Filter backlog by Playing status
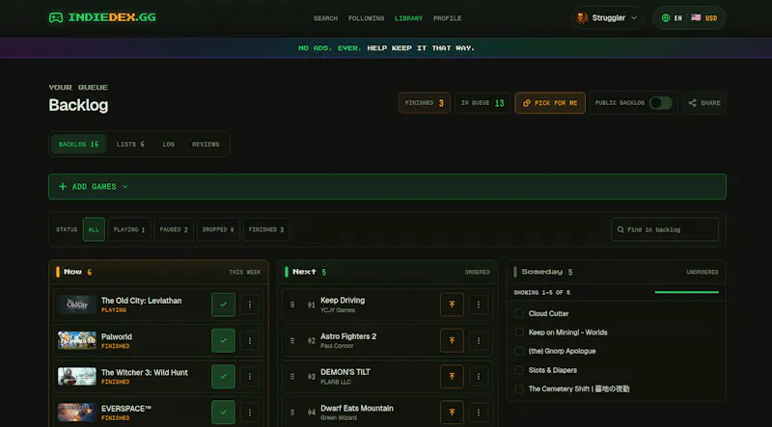Image resolution: width=772 pixels, height=427 pixels. coord(129,229)
